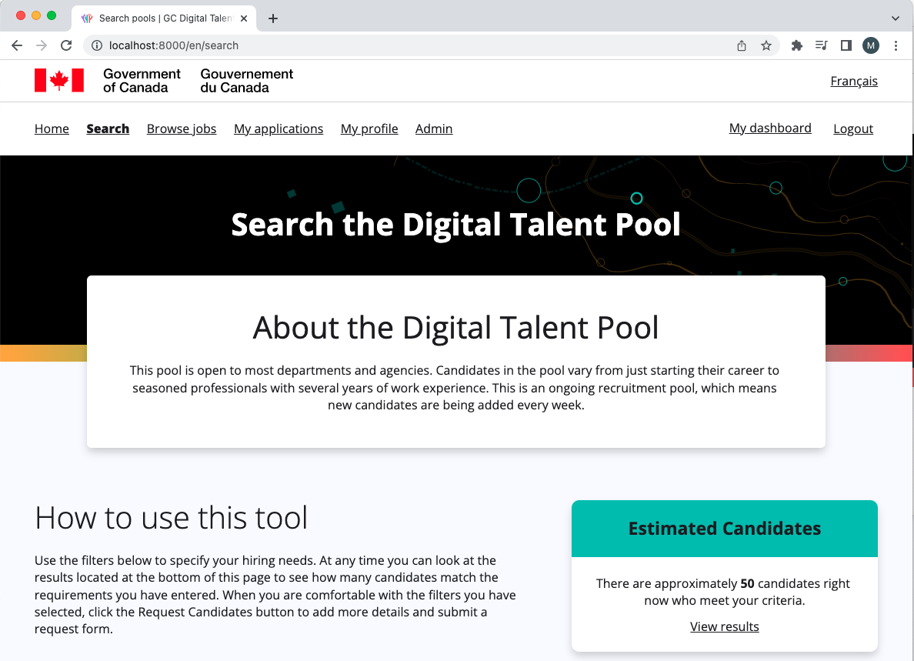Reload the page with the refresh icon

coord(66,45)
